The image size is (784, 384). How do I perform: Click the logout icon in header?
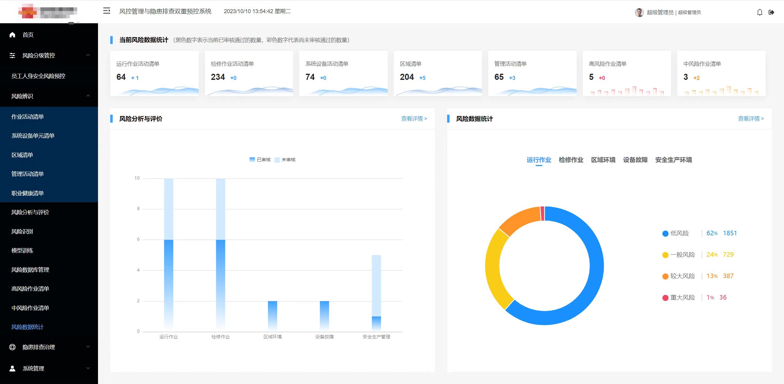(x=771, y=12)
